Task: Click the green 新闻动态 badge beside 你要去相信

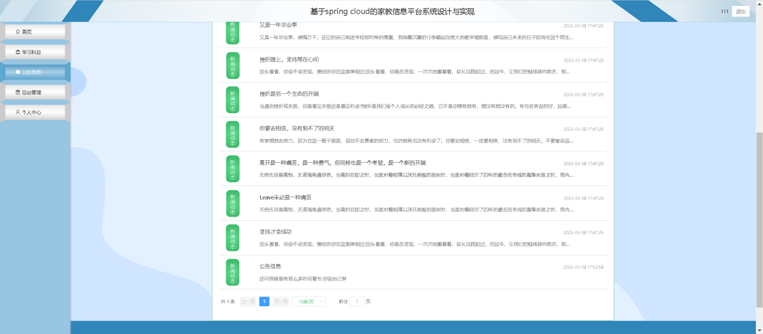Action: (x=233, y=134)
